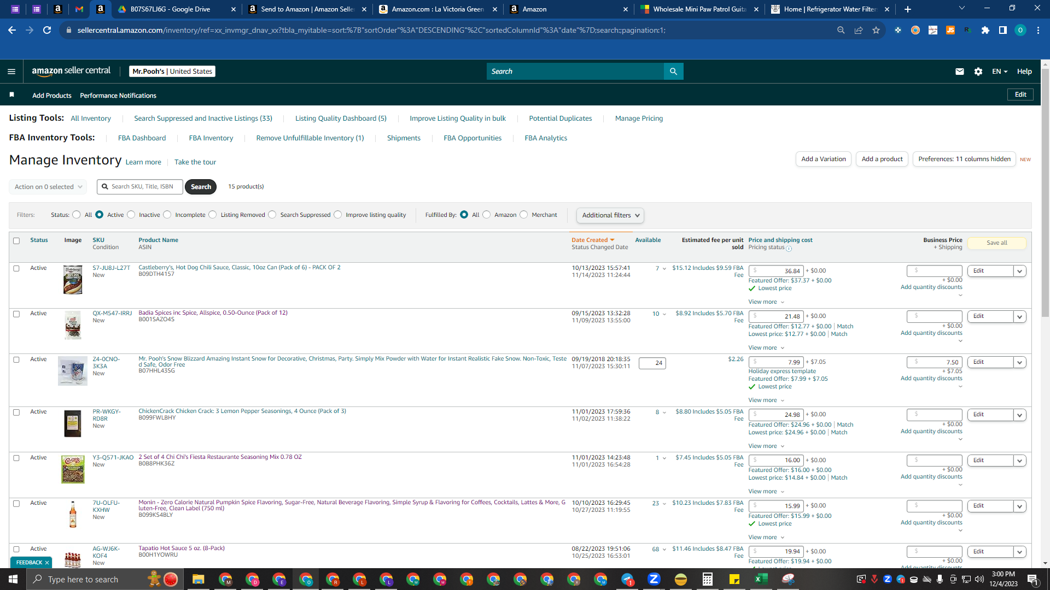Click the Search SKU, Title, ISBN field
Image resolution: width=1050 pixels, height=590 pixels.
click(141, 187)
